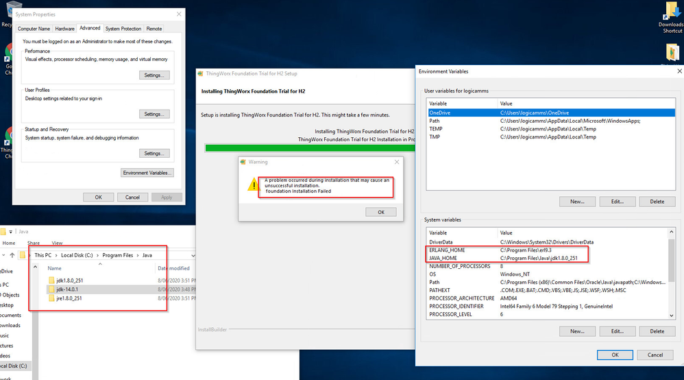684x380 pixels.
Task: Open Environment Variables button in System Properties
Action: [147, 173]
